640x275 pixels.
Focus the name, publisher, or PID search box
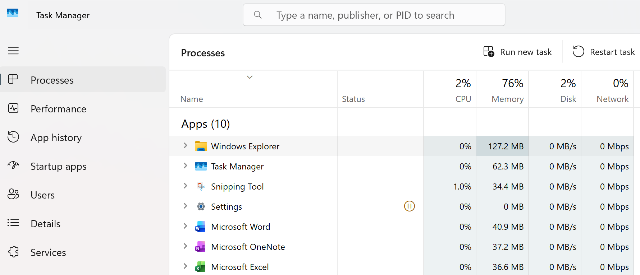pyautogui.click(x=374, y=15)
